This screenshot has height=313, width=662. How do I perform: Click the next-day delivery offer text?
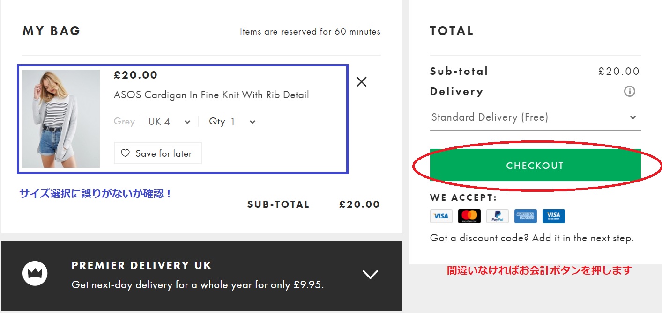tap(197, 285)
